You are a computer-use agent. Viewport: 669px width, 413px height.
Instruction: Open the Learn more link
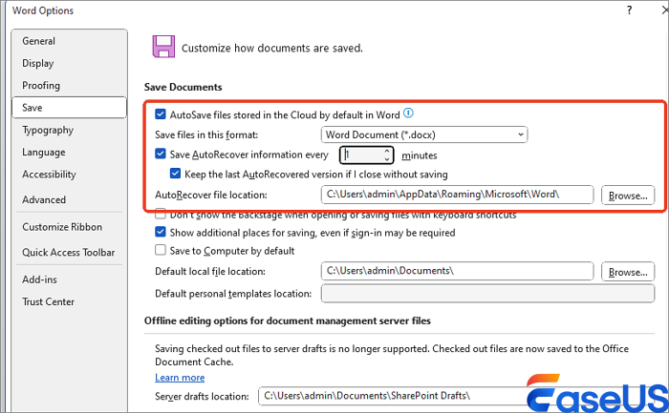tap(180, 378)
